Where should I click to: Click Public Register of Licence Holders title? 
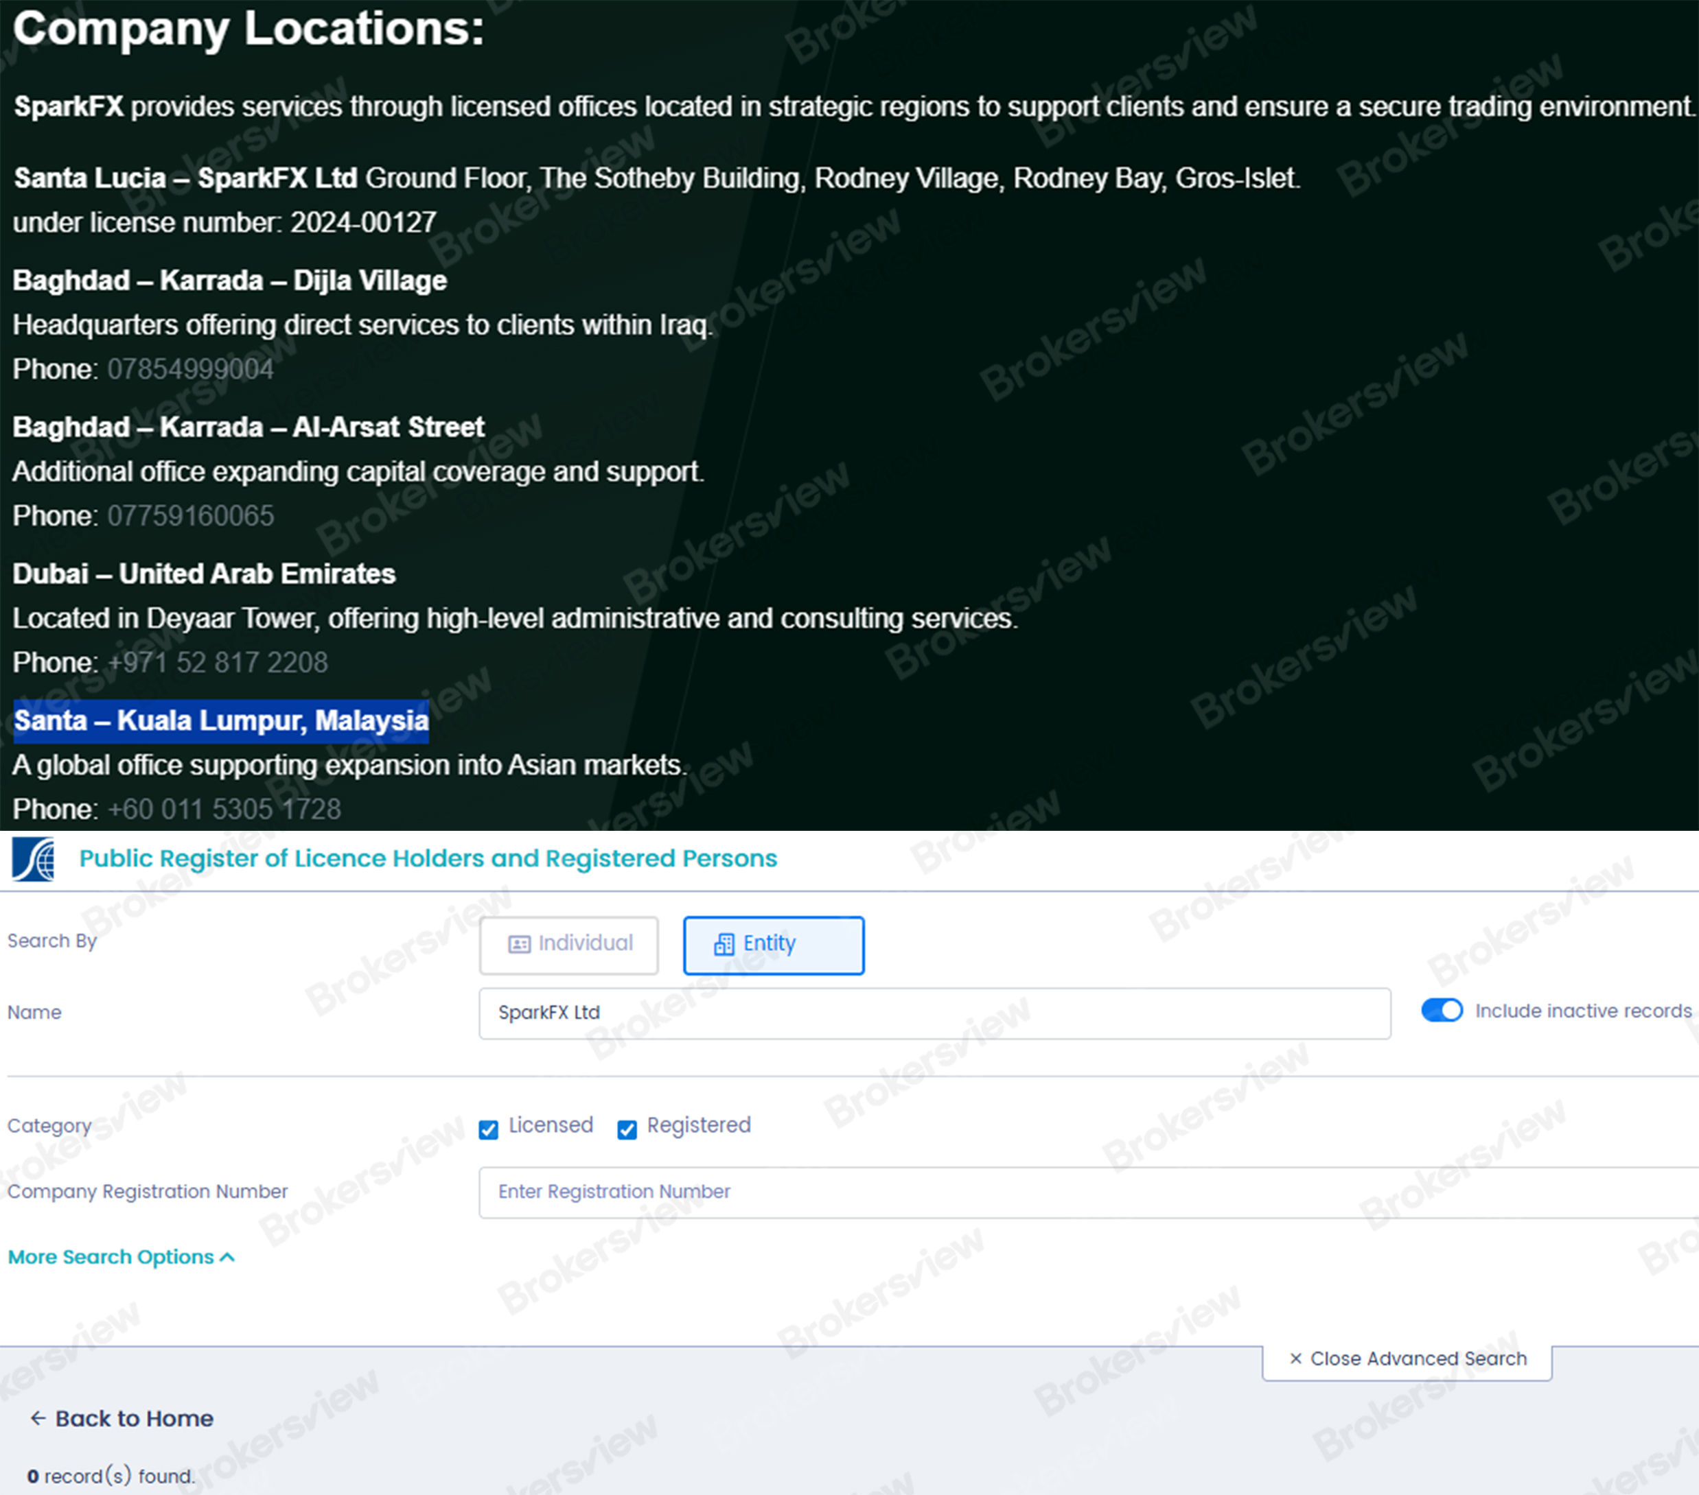pos(428,859)
